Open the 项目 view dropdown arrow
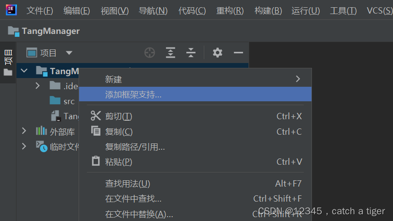 click(x=69, y=53)
